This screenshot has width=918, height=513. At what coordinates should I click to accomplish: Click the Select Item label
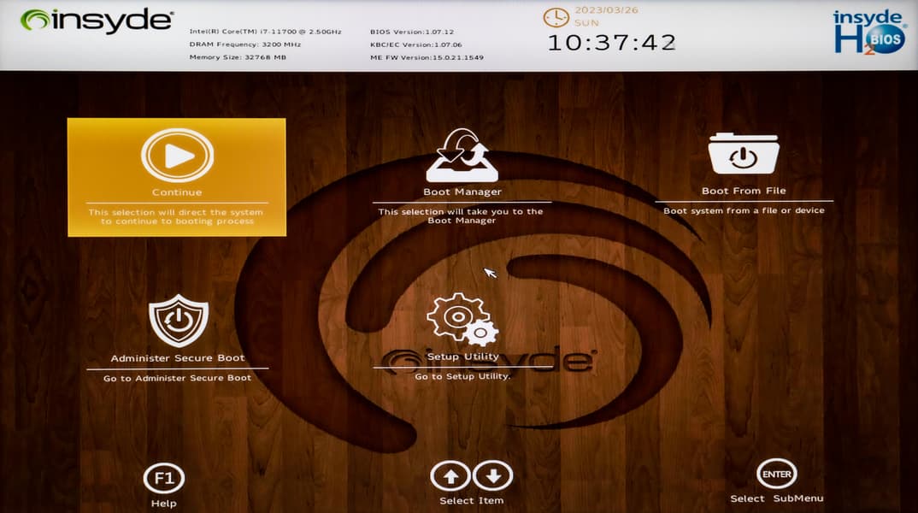pos(471,501)
